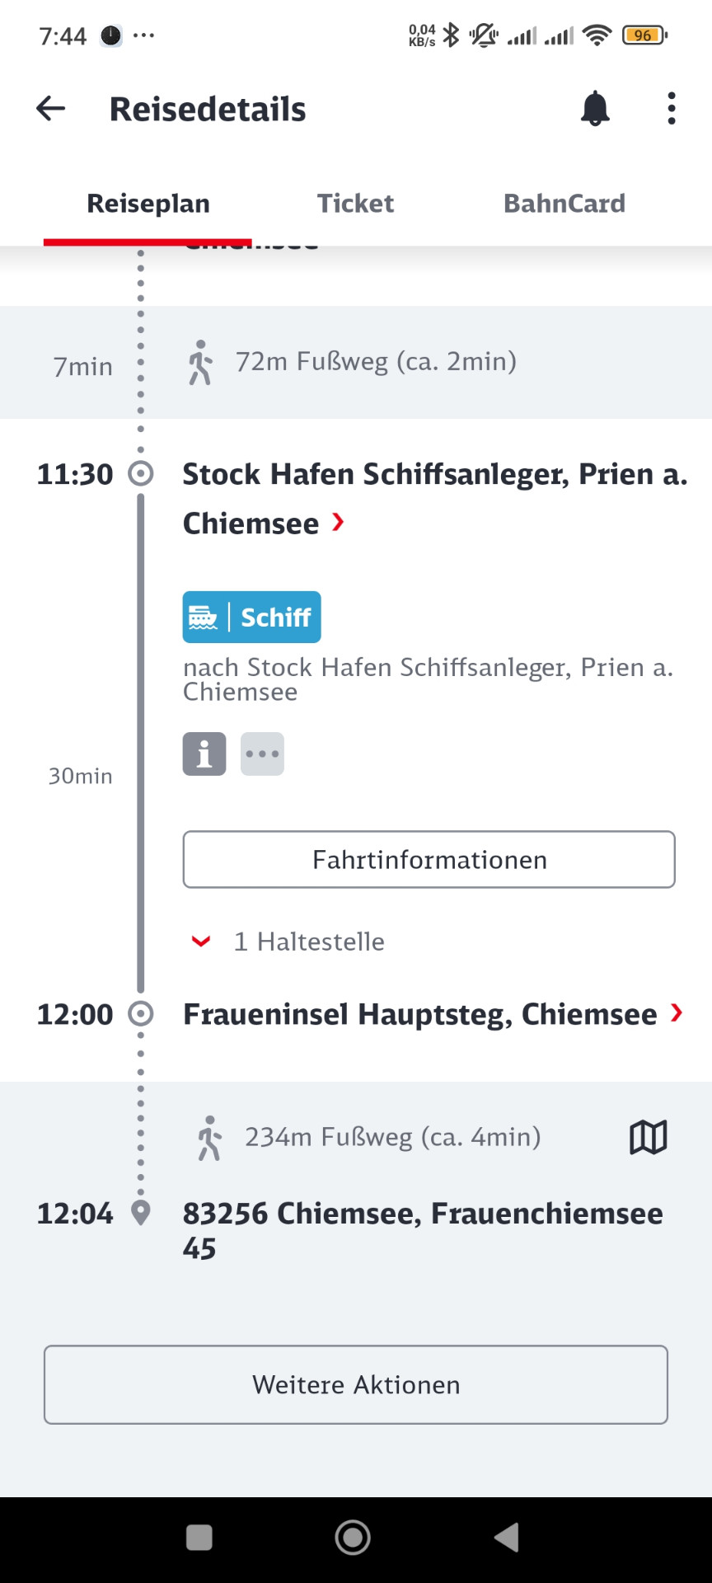Open notifications bell icon
Screen dimensions: 712x1583
pyautogui.click(x=595, y=109)
